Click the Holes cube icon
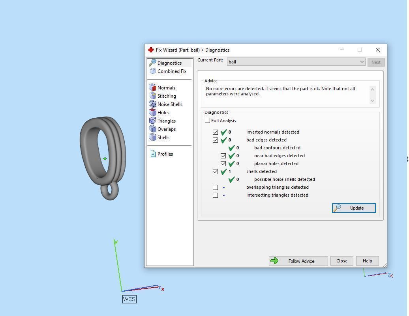 [153, 112]
